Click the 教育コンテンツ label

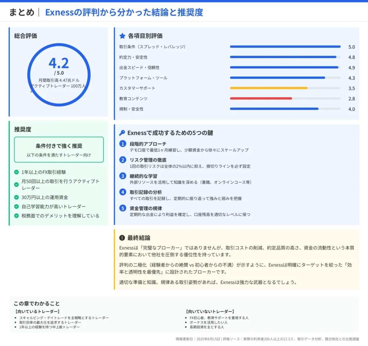pyautogui.click(x=133, y=99)
